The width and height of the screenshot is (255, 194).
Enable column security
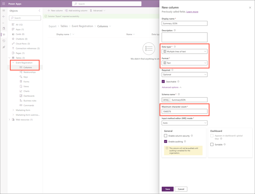tap(165, 136)
